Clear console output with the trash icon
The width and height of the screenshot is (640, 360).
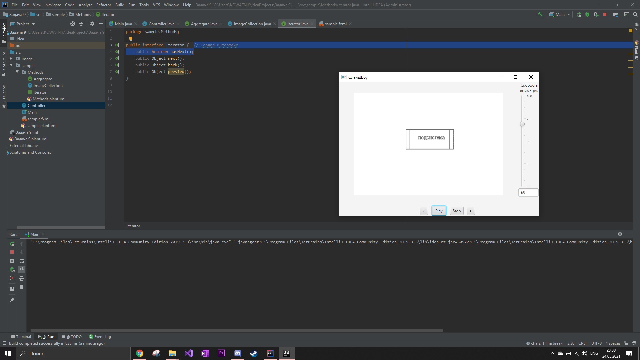click(22, 287)
